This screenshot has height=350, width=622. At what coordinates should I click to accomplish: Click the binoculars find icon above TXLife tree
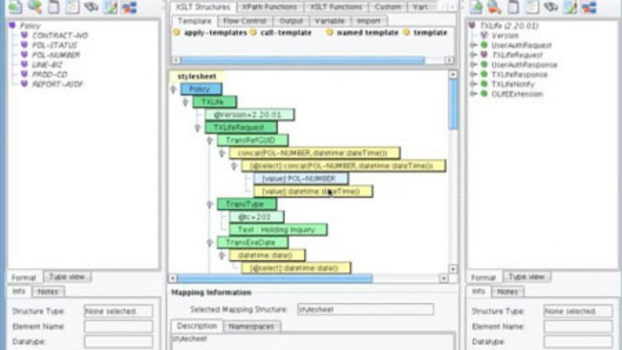(x=551, y=7)
